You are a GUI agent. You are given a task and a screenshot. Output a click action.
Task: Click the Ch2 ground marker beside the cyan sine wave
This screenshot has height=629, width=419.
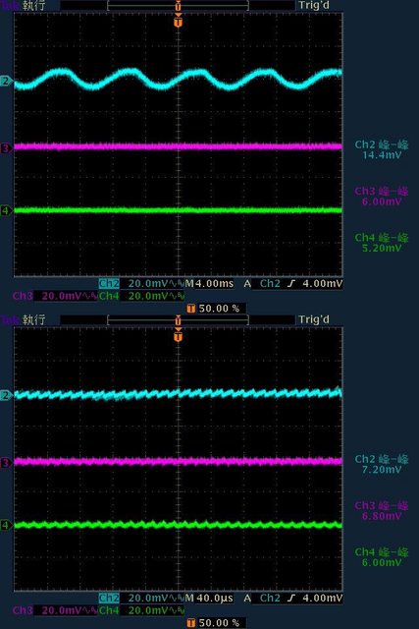(x=6, y=81)
